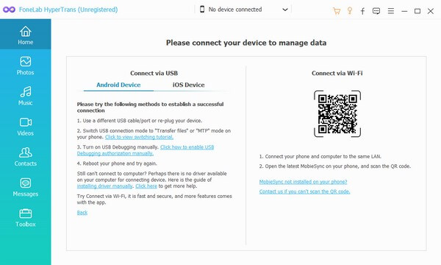Open the Photos section
Screen dimensions: 441x265
pyautogui.click(x=25, y=66)
